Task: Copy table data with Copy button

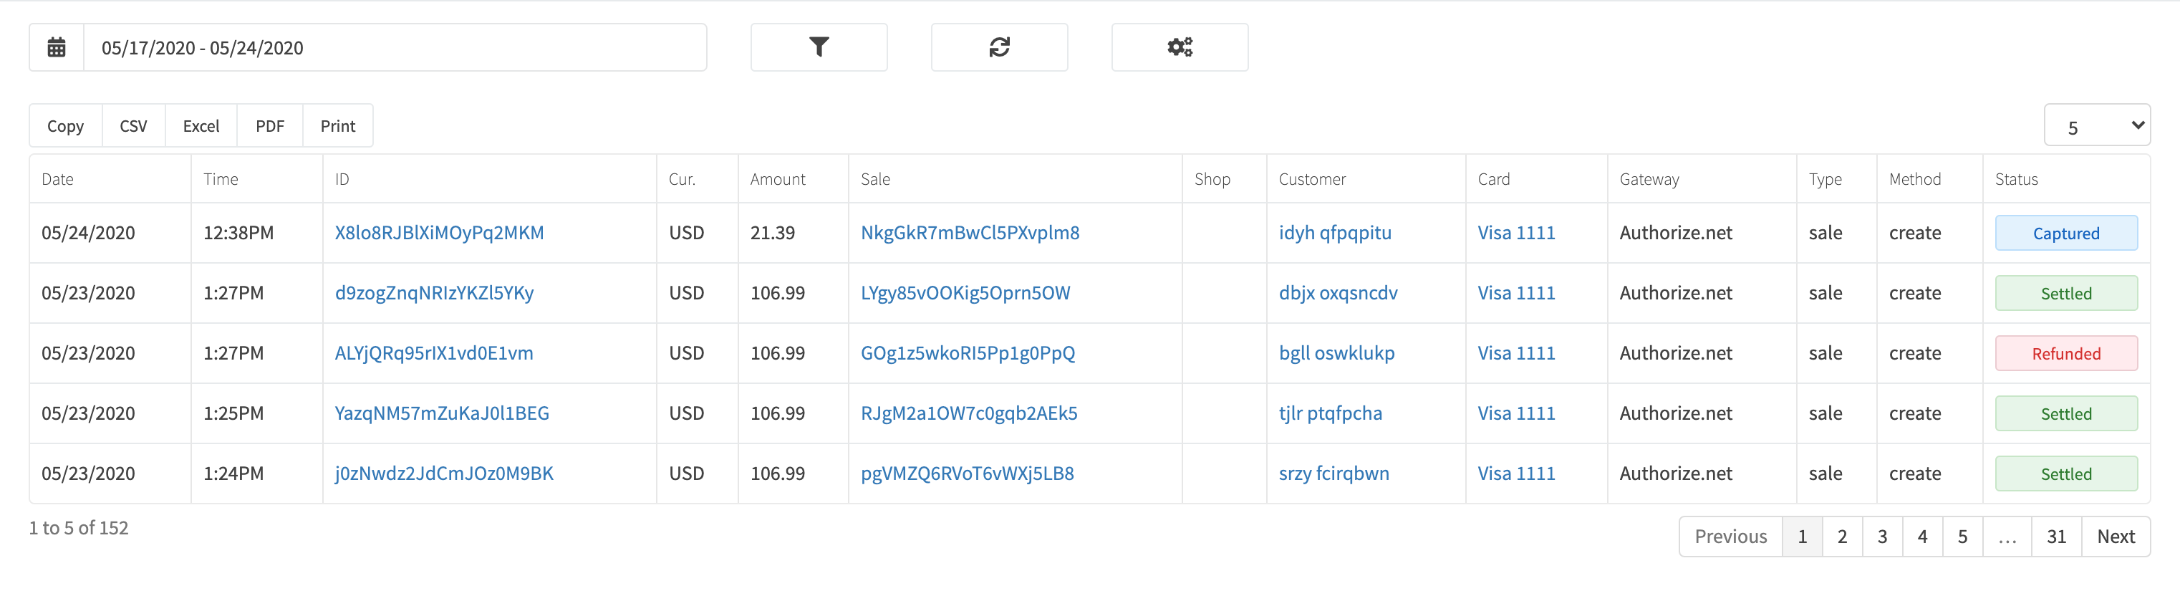Action: [65, 126]
